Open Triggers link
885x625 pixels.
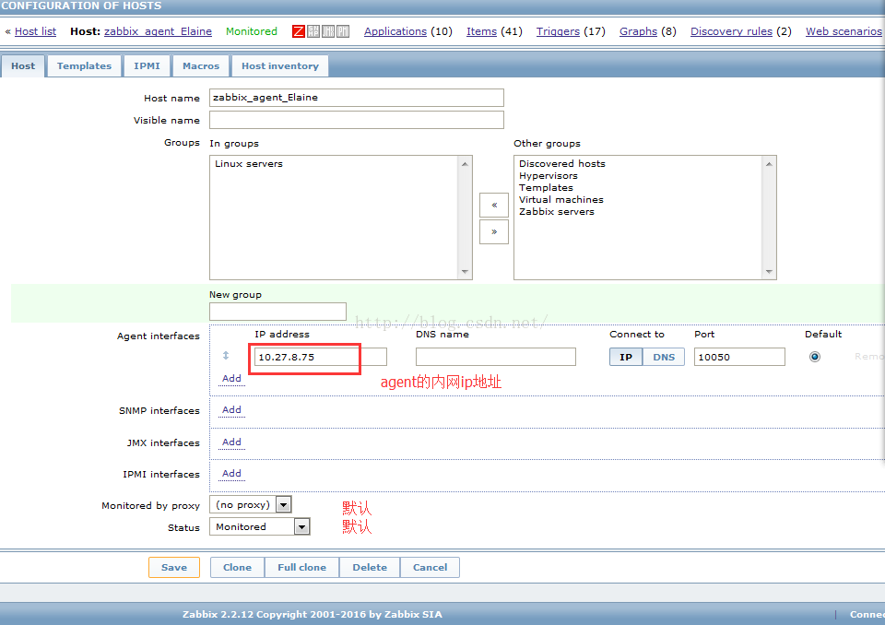click(558, 31)
